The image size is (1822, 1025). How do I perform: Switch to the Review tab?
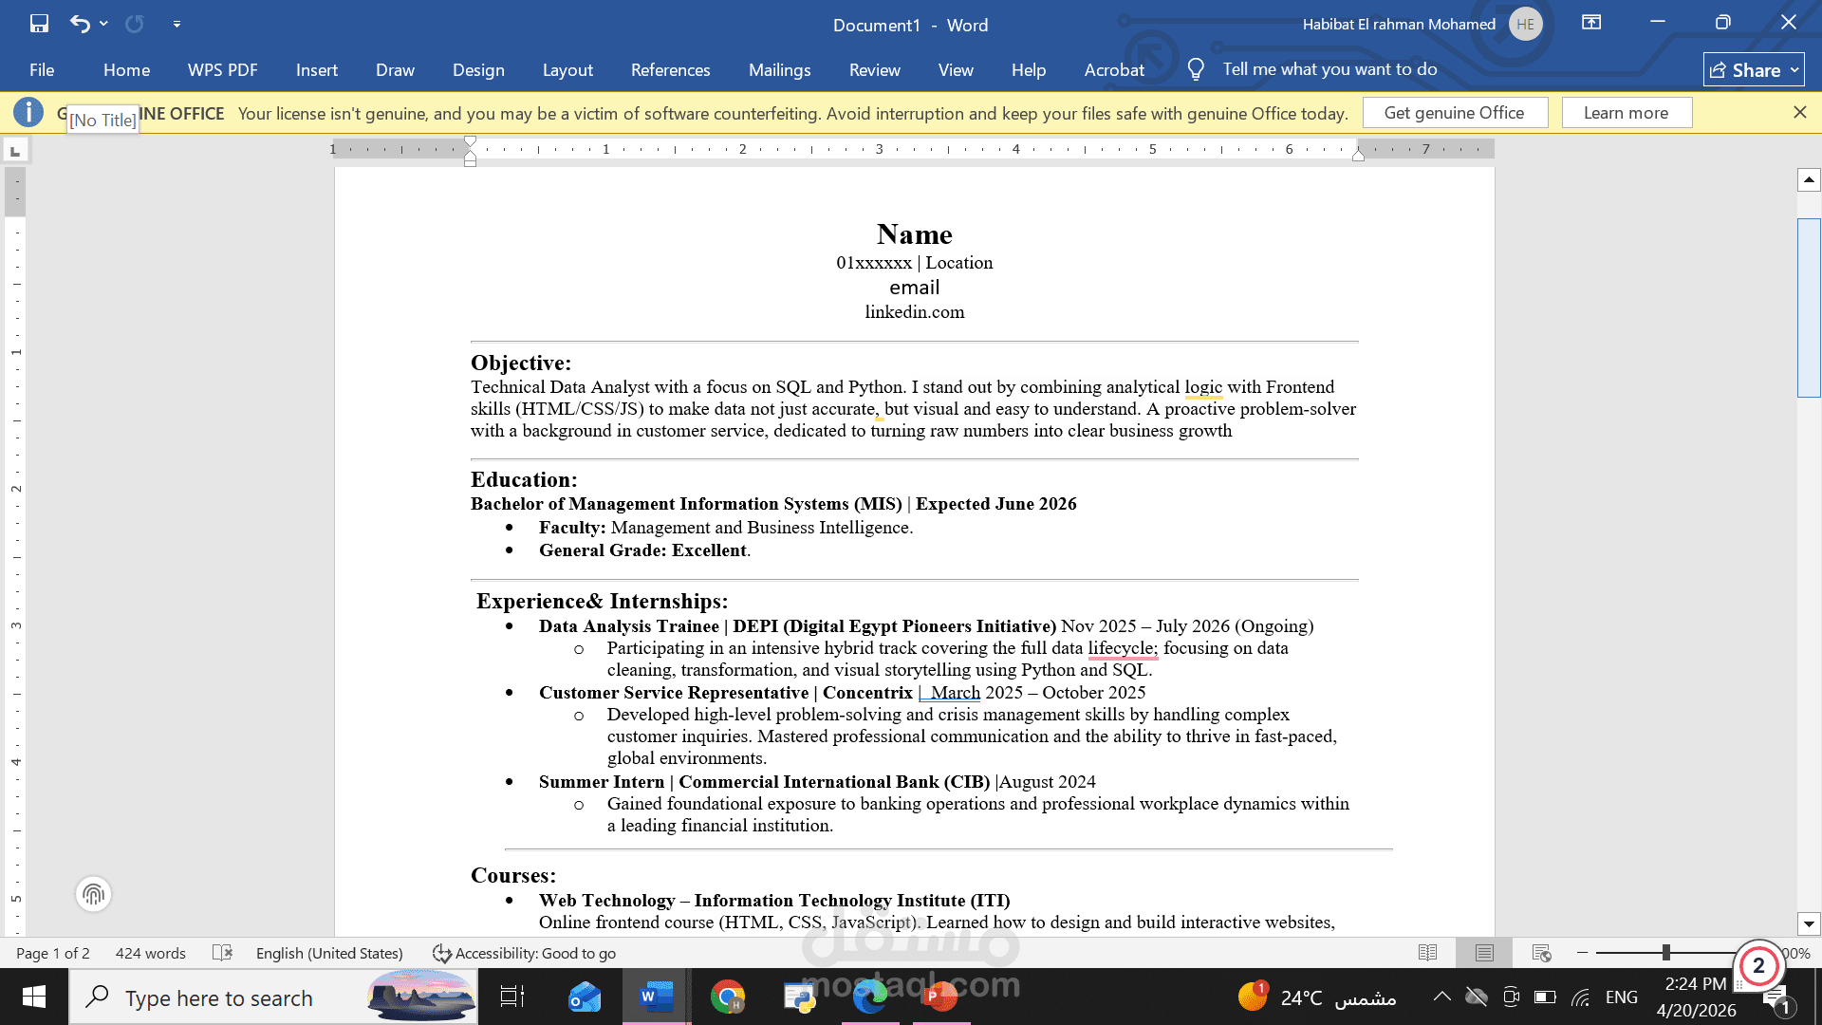(874, 69)
